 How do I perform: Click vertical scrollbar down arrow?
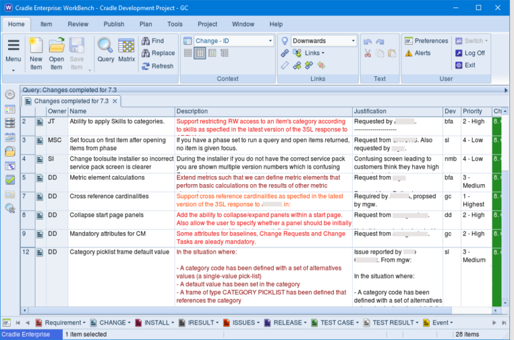(x=505, y=303)
